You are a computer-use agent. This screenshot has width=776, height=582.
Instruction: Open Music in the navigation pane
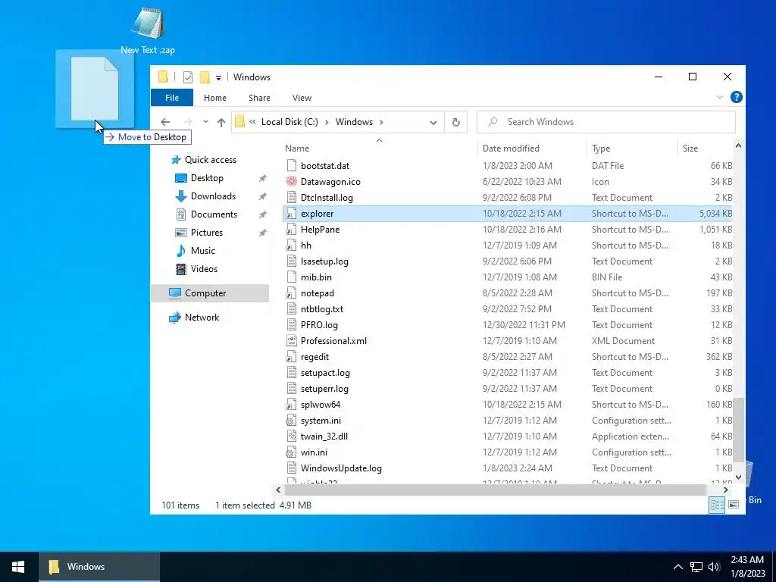point(203,251)
